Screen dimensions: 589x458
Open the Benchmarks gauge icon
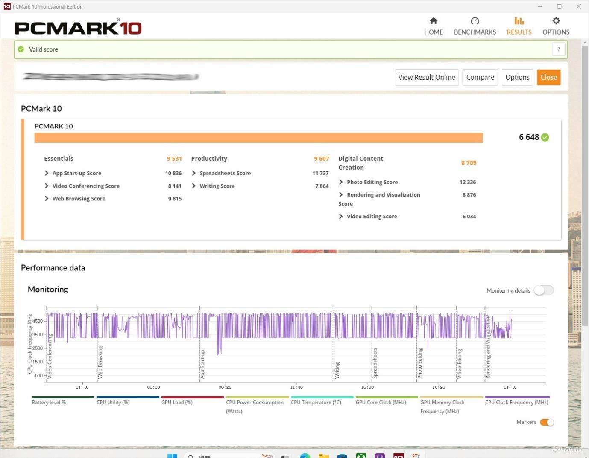click(475, 21)
